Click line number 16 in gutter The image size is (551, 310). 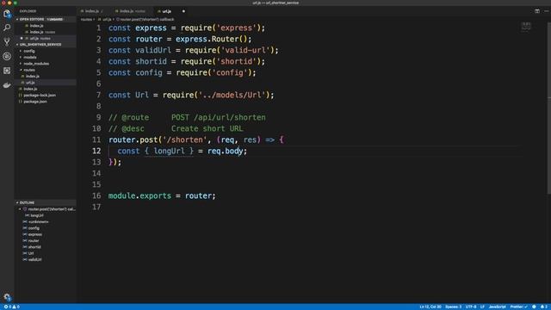point(96,195)
